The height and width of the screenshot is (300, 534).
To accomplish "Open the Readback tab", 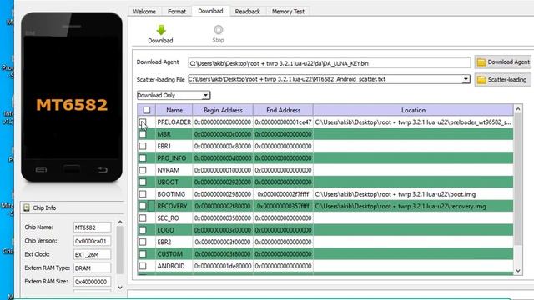I will point(248,11).
